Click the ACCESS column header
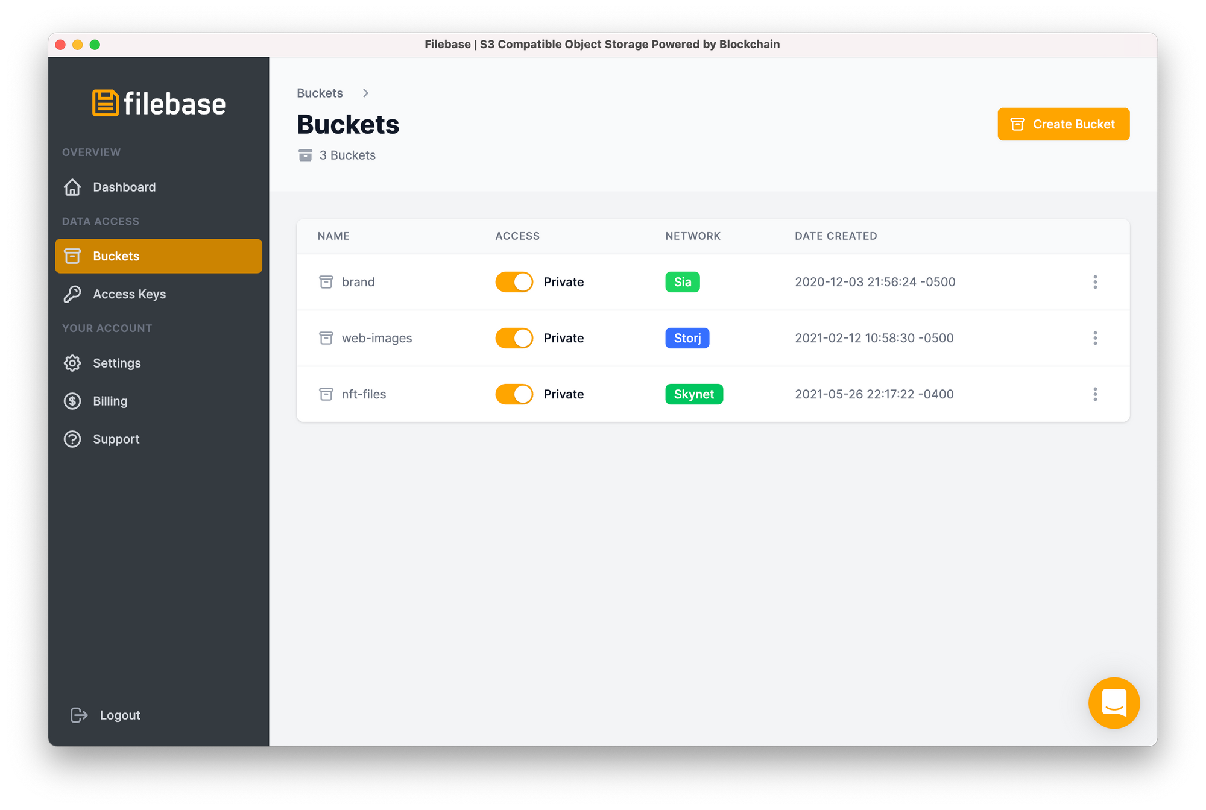 pyautogui.click(x=517, y=236)
